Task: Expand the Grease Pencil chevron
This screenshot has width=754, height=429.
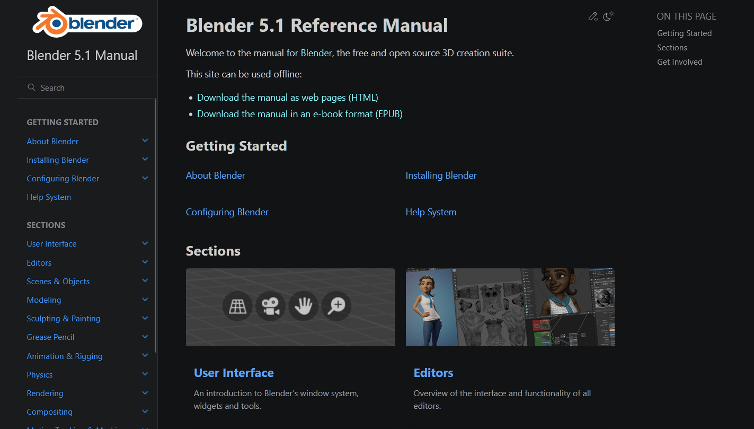Action: pyautogui.click(x=145, y=337)
